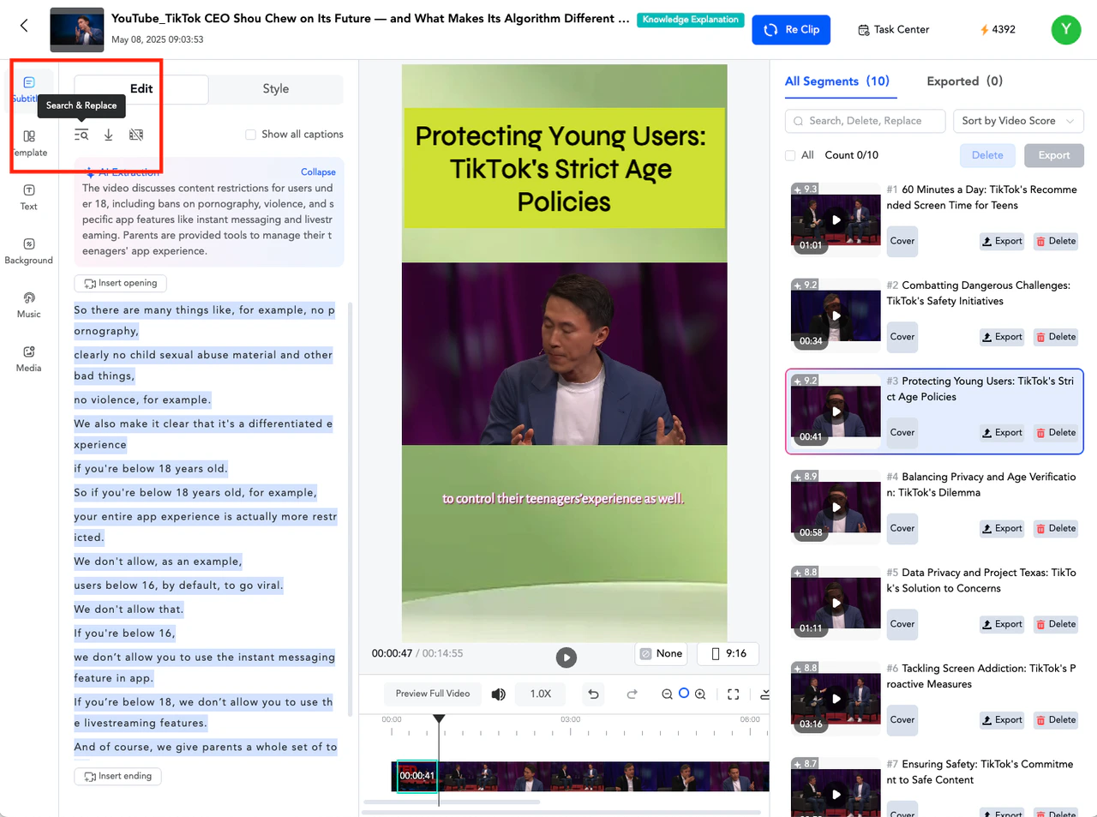
Task: Export segment #1 about 60 Minutes a Day
Action: coord(1003,241)
